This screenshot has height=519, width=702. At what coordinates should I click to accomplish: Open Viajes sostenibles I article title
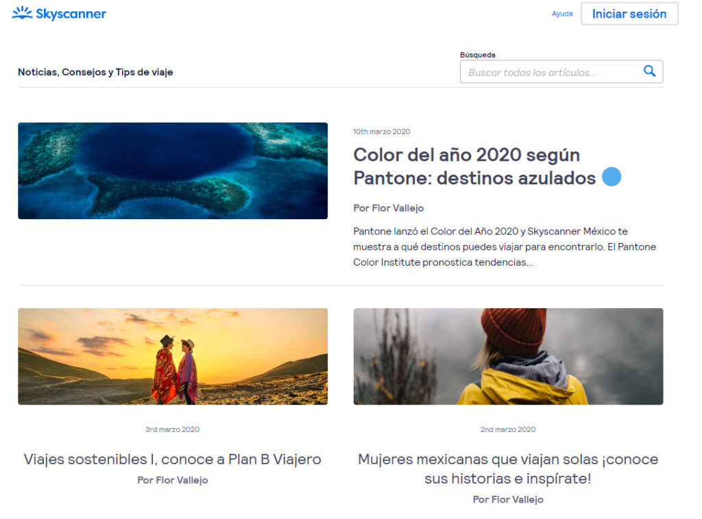tap(173, 459)
